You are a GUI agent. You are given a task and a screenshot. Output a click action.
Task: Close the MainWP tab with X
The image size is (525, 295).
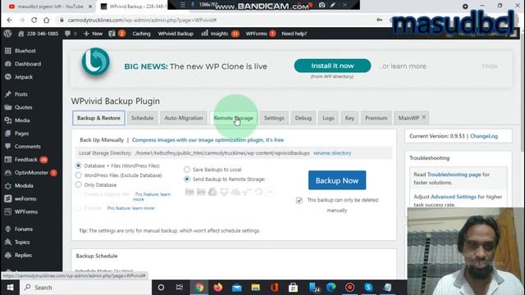click(424, 117)
